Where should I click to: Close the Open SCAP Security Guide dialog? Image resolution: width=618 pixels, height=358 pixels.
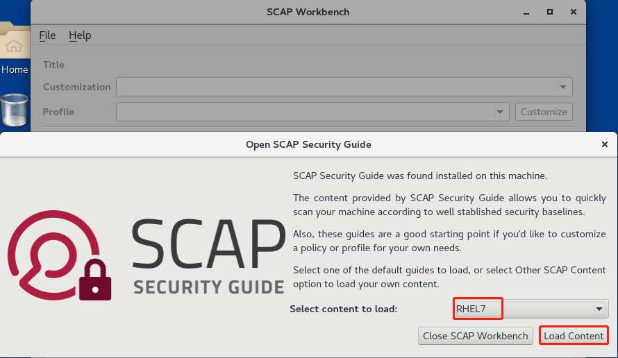(x=604, y=144)
